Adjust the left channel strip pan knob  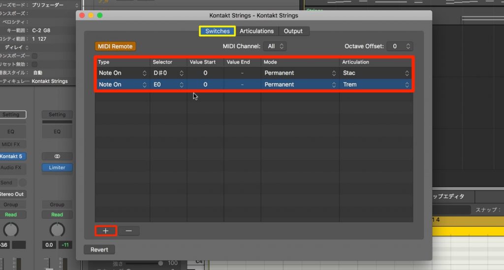[10, 229]
